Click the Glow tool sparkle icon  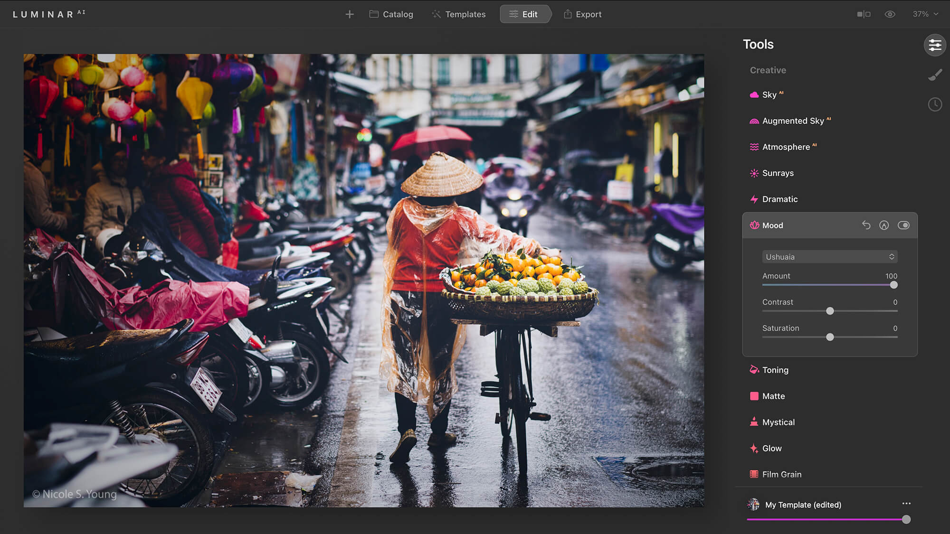point(754,448)
